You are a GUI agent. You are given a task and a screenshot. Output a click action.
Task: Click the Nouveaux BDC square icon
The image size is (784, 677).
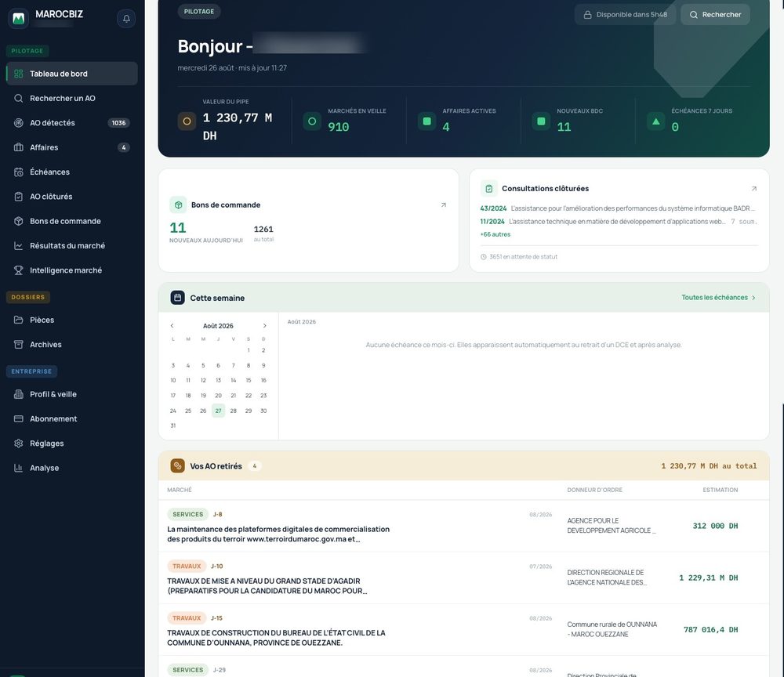point(541,121)
